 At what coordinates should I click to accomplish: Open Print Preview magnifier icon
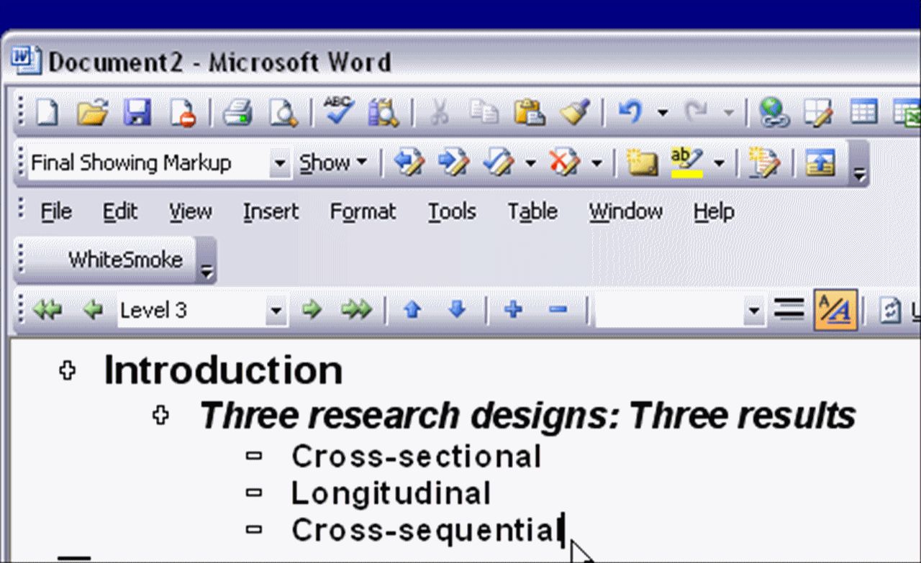pyautogui.click(x=283, y=113)
